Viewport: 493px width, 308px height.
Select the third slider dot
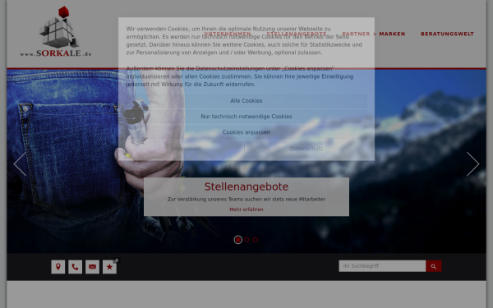[x=256, y=240]
